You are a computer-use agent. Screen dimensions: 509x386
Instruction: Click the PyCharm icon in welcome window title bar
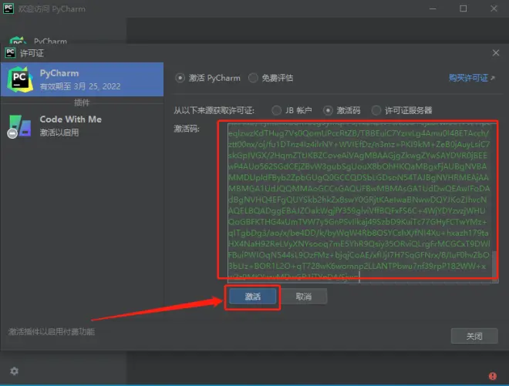coord(8,8)
